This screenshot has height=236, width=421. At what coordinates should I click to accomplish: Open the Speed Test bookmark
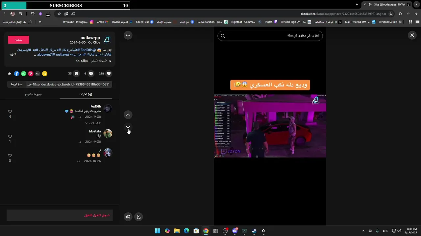coord(145,22)
